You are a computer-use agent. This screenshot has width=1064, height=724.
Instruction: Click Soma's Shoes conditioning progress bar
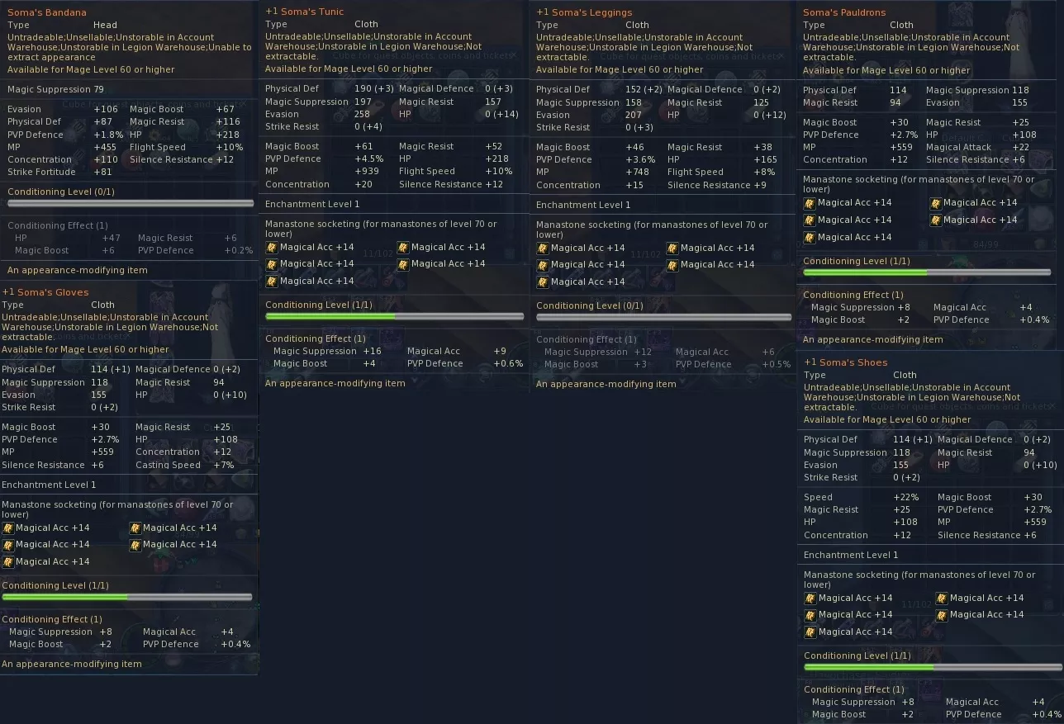(x=933, y=667)
